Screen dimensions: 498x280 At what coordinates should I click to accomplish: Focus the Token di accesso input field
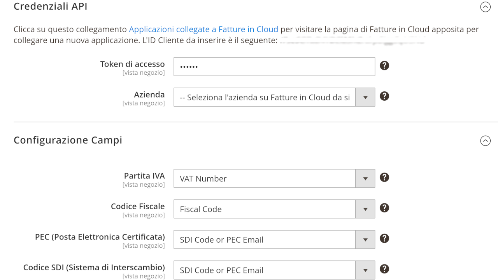274,66
